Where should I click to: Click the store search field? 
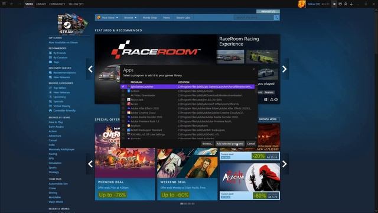(x=253, y=18)
